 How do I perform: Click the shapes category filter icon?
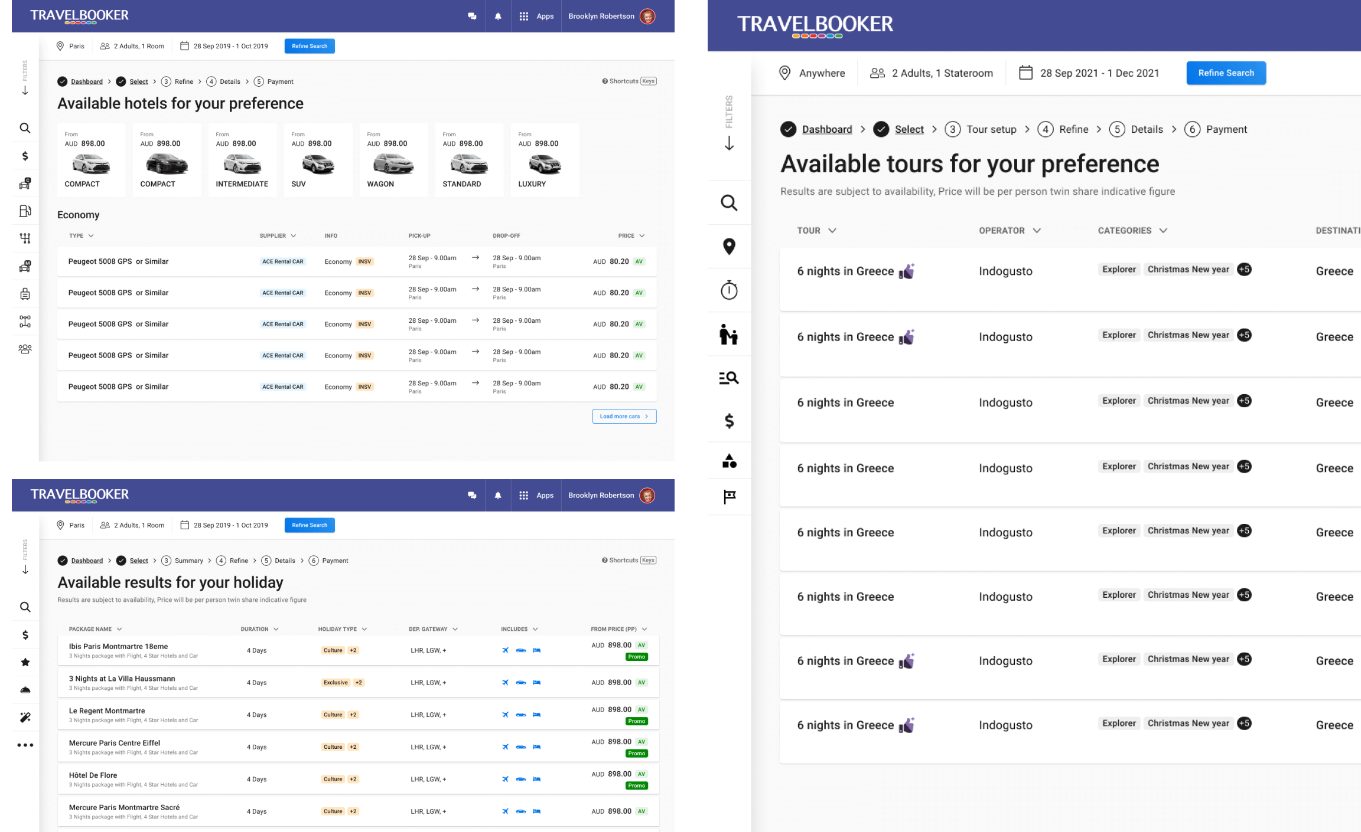[729, 461]
